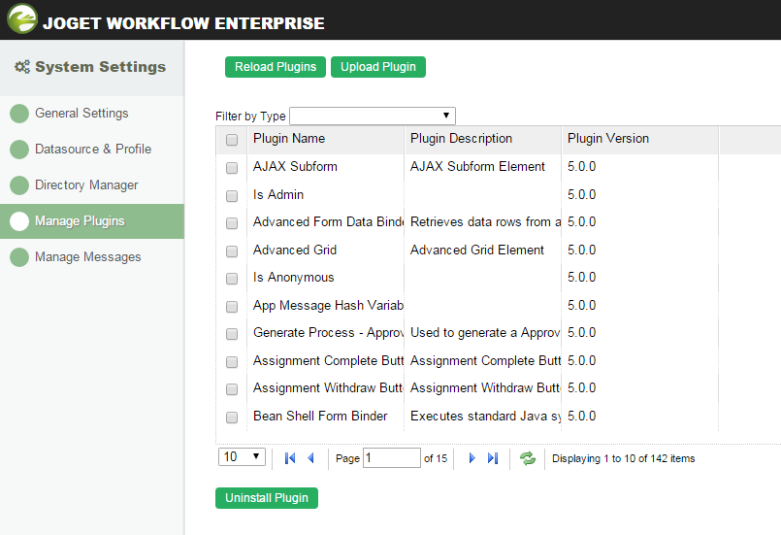
Task: Click the Uninstall Plugin button
Action: [267, 498]
